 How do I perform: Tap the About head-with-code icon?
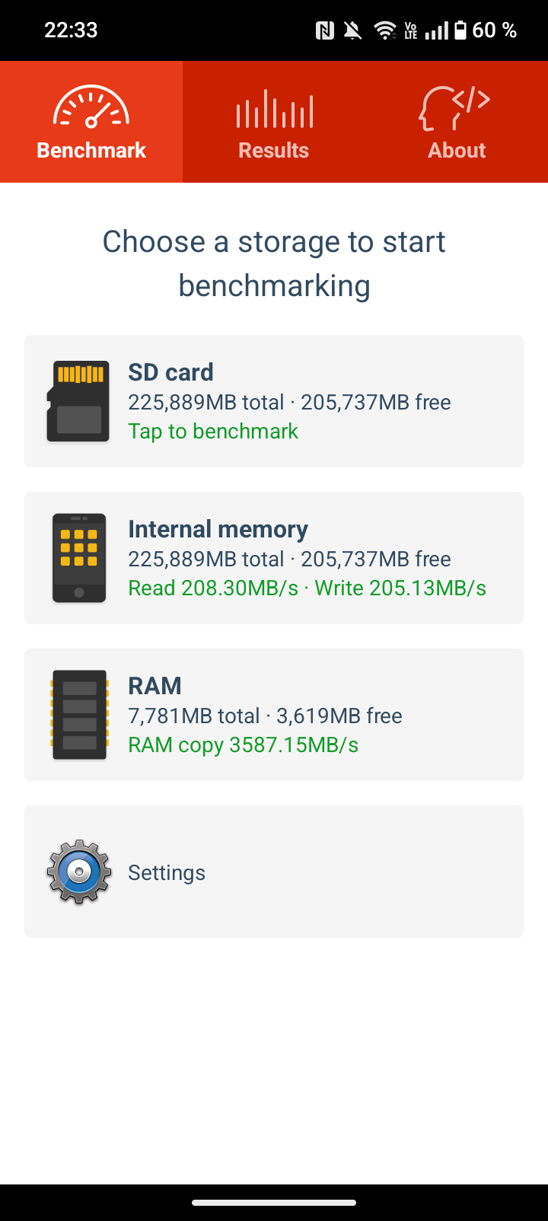pyautogui.click(x=454, y=108)
